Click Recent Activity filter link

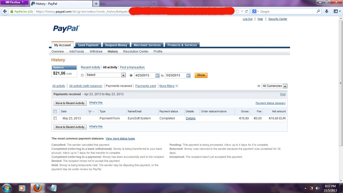coord(90,67)
